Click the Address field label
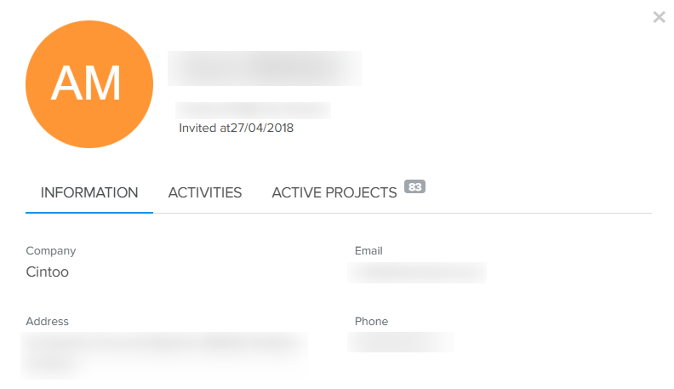674x389 pixels. click(x=48, y=322)
